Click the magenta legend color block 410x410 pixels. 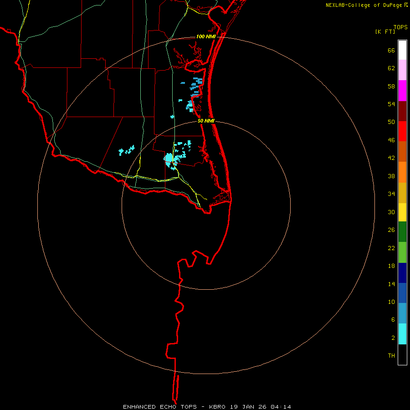(x=402, y=91)
